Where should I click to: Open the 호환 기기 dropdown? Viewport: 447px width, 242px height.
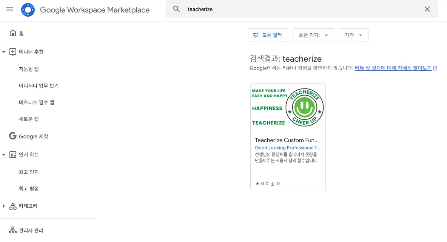[313, 35]
